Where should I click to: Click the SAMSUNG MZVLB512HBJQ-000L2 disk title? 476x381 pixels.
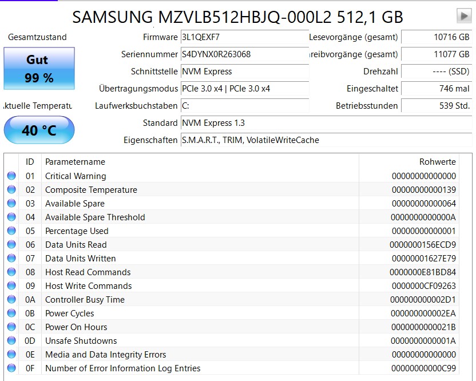(x=237, y=17)
